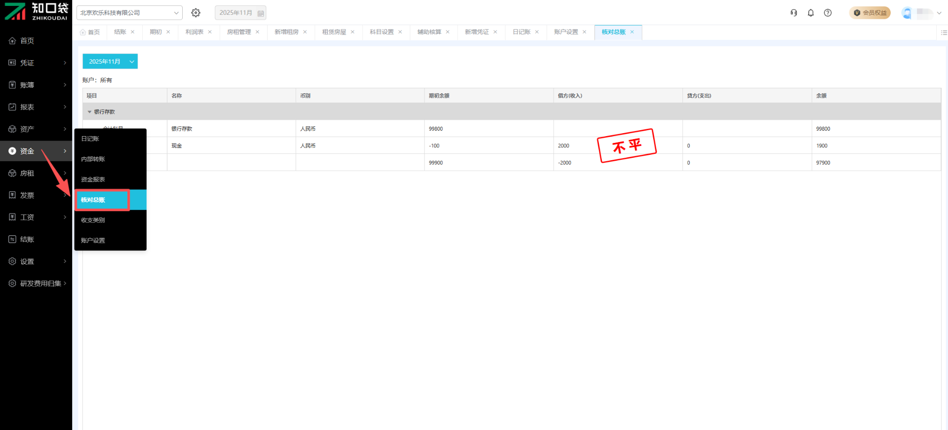Switch to the 利润表 tab
948x430 pixels.
pyautogui.click(x=194, y=32)
